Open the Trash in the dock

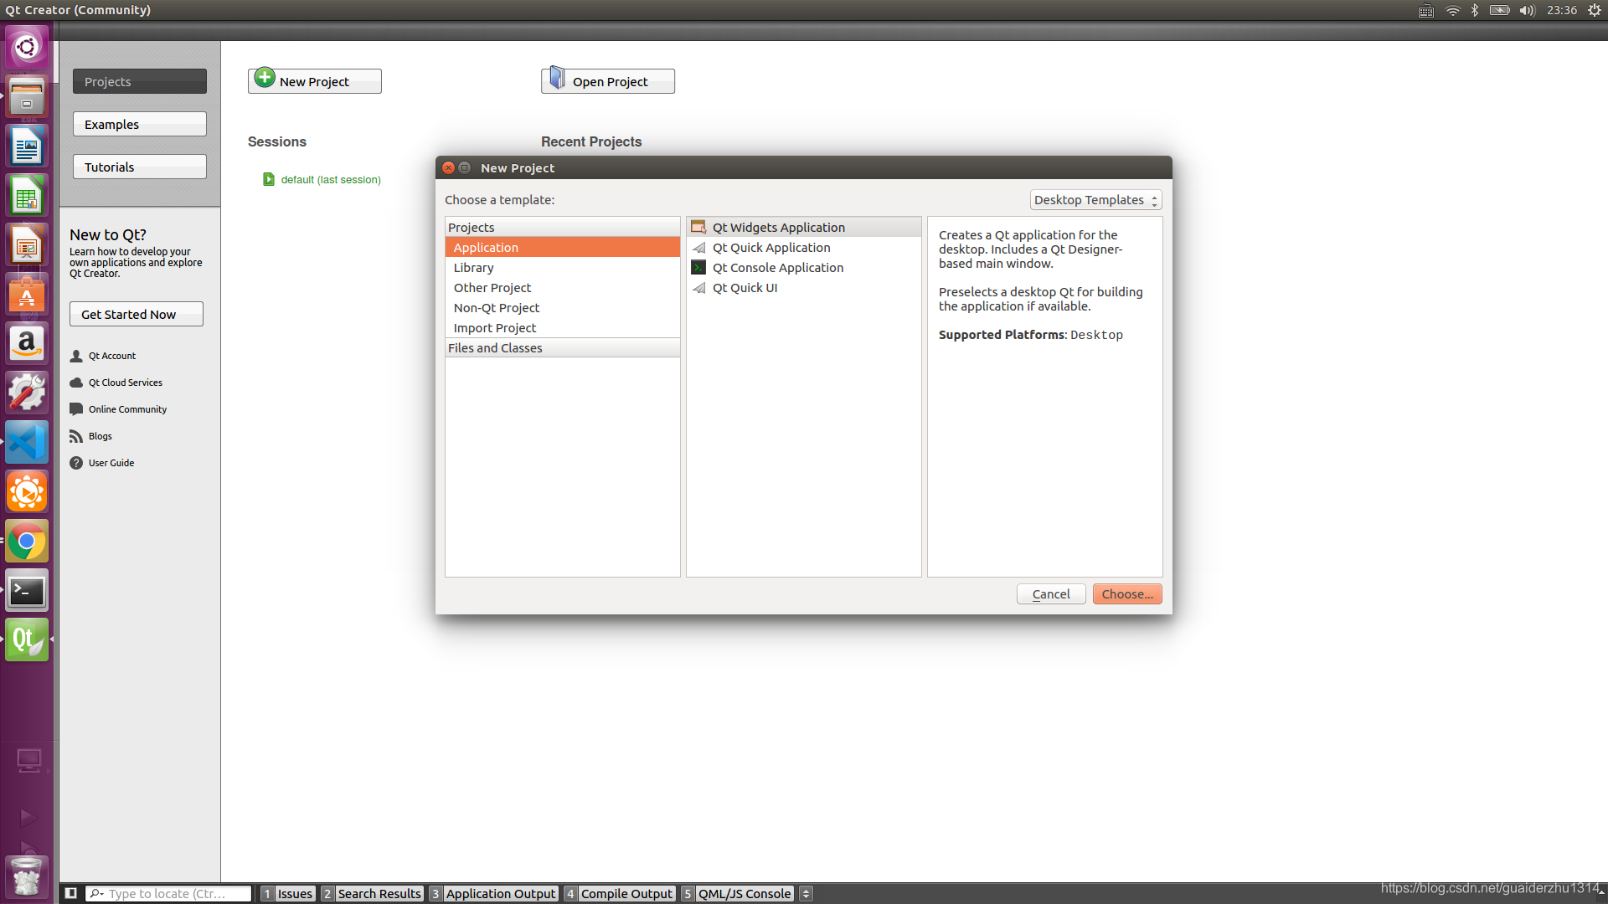(x=27, y=876)
